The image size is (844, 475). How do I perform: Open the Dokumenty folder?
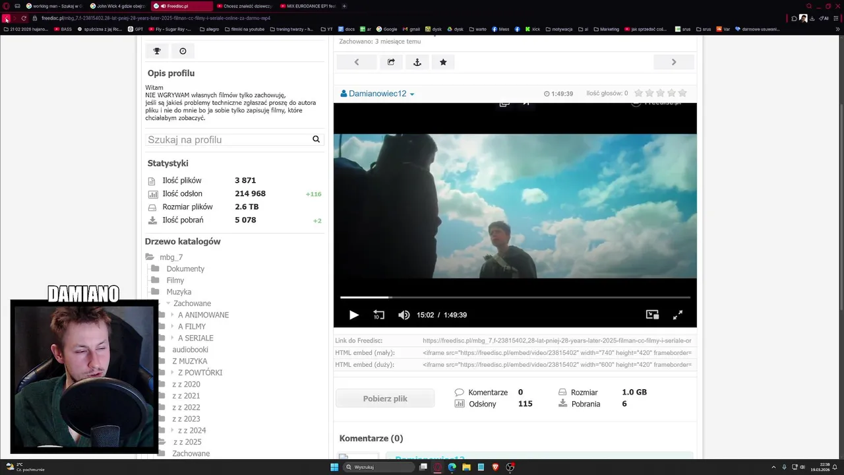tap(185, 269)
